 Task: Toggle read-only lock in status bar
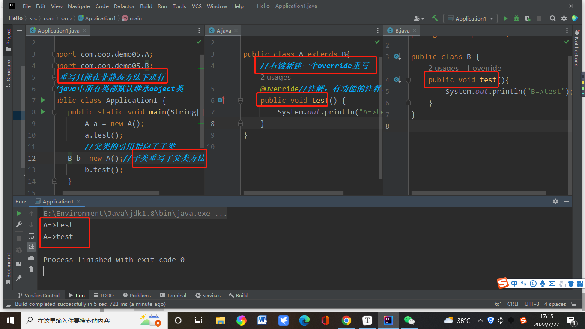[573, 304]
